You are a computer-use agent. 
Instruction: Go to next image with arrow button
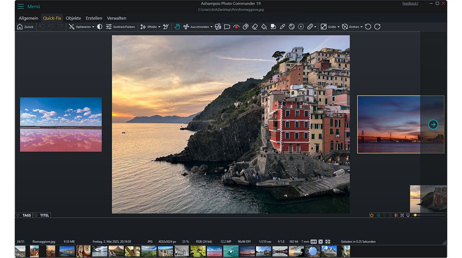[x=433, y=125]
